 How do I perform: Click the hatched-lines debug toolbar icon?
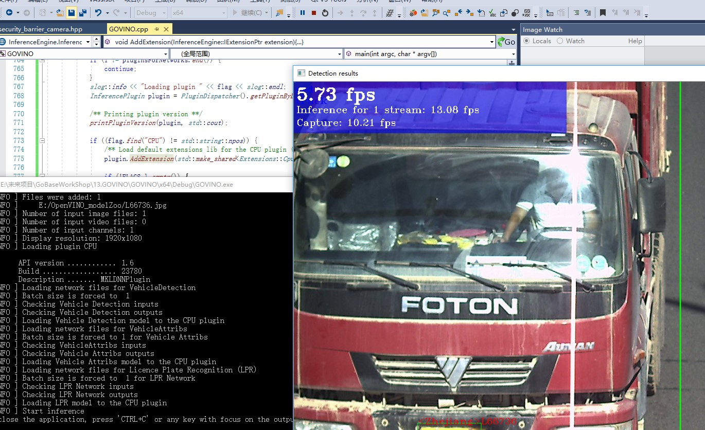pyautogui.click(x=390, y=12)
